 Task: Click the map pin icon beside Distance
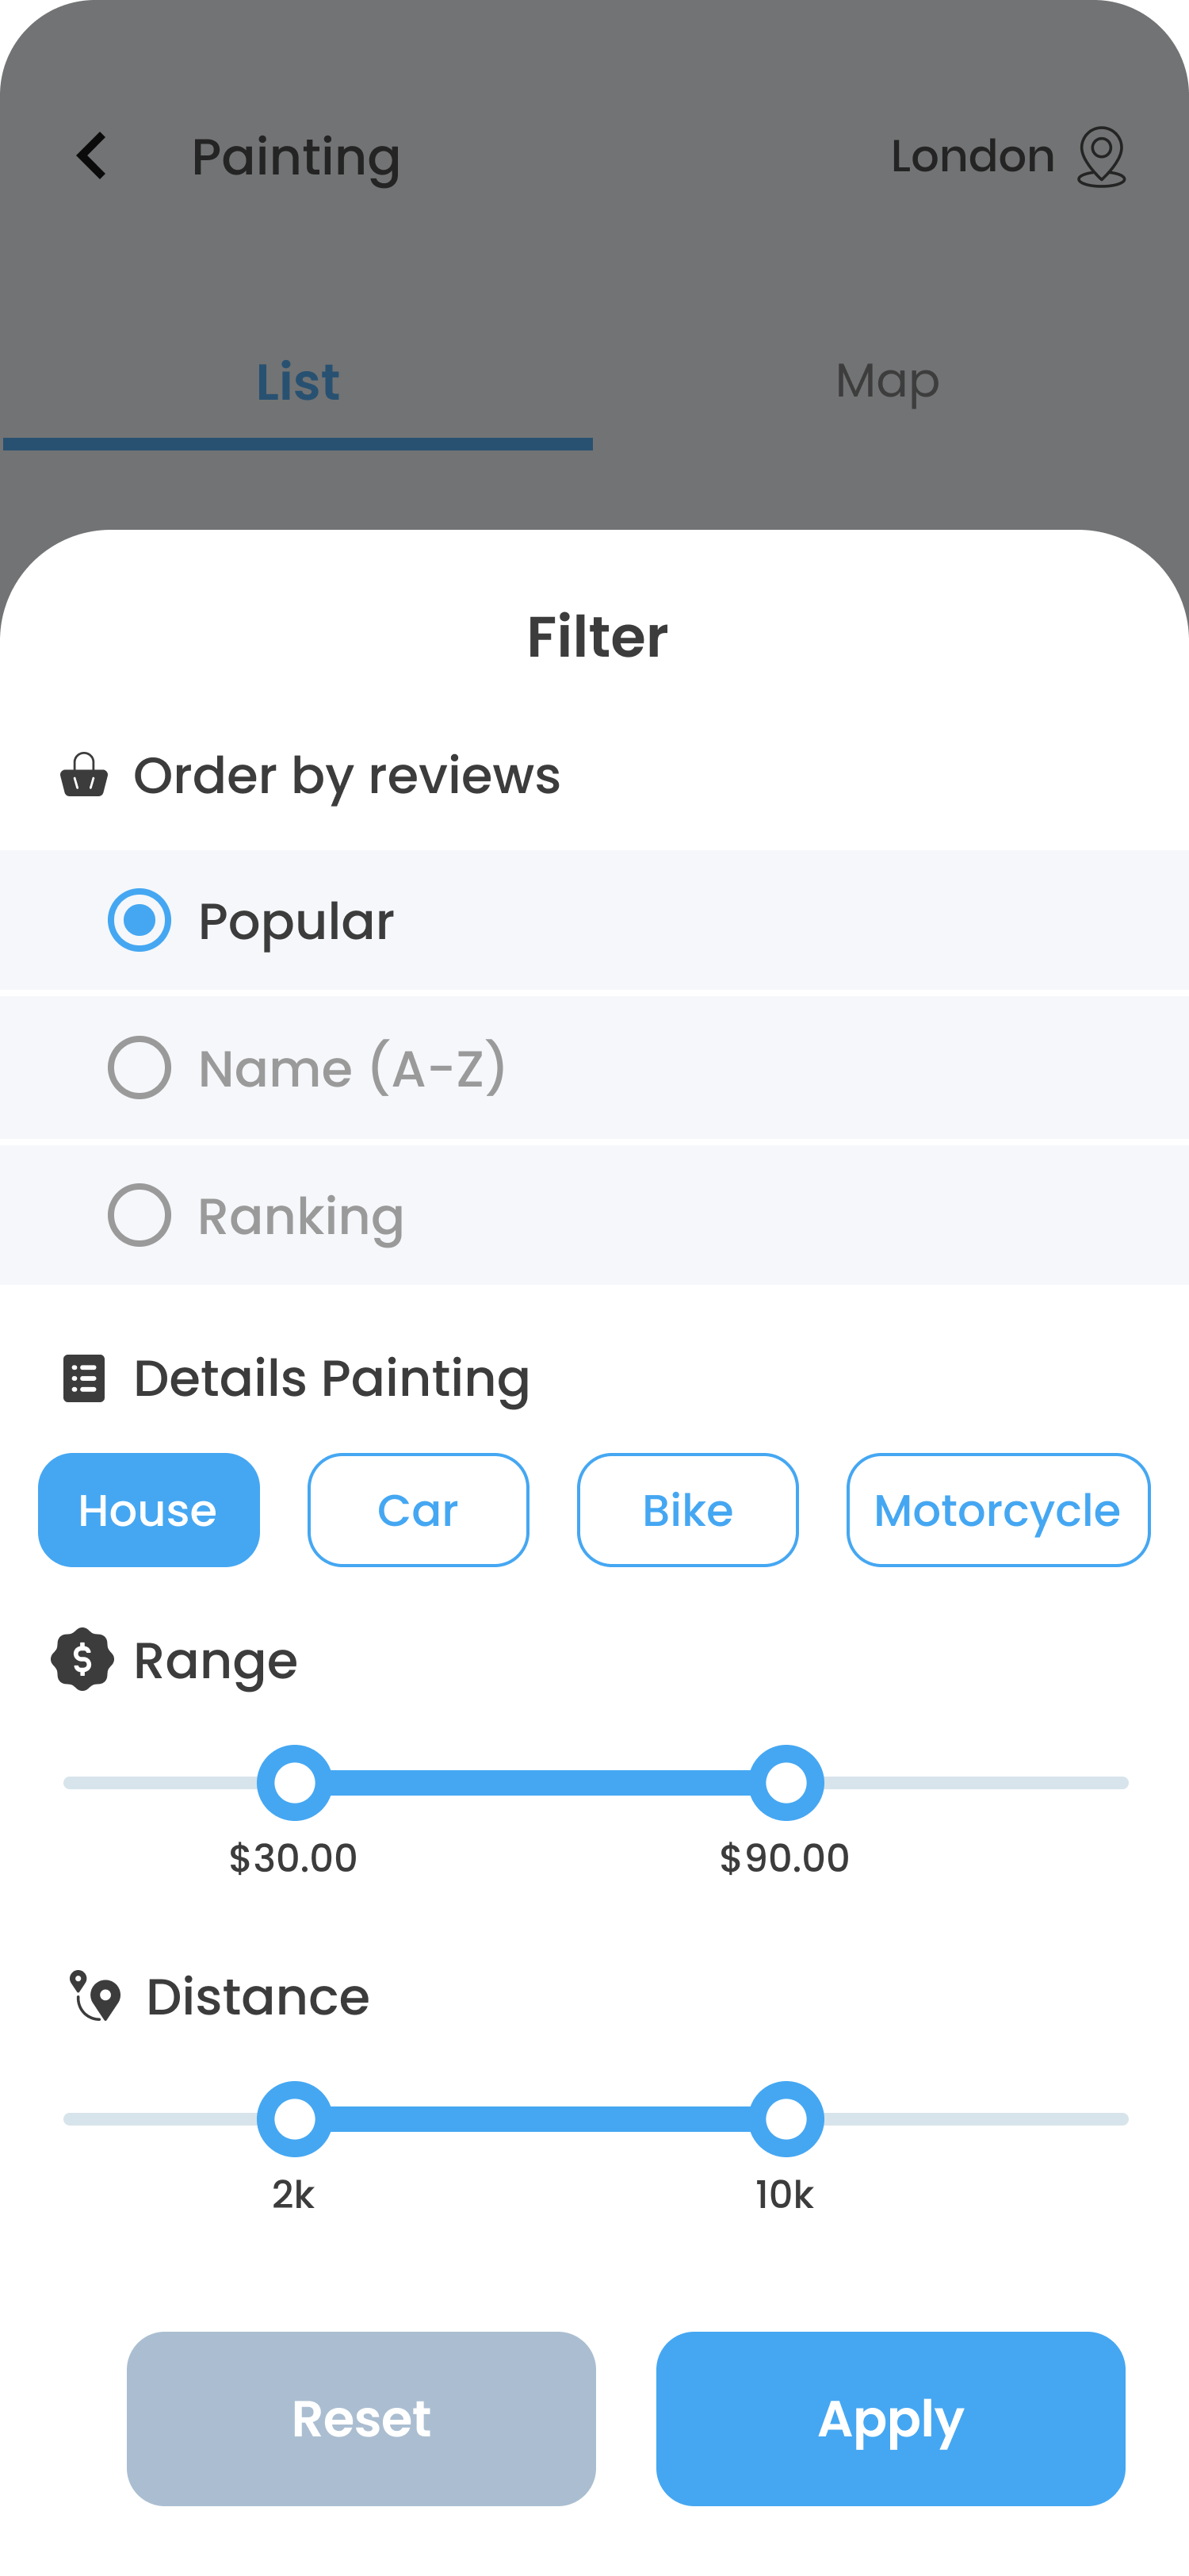pos(95,1996)
